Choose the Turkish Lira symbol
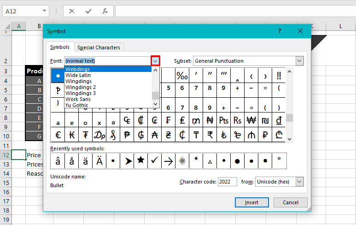The image size is (356, 225). coord(224,135)
